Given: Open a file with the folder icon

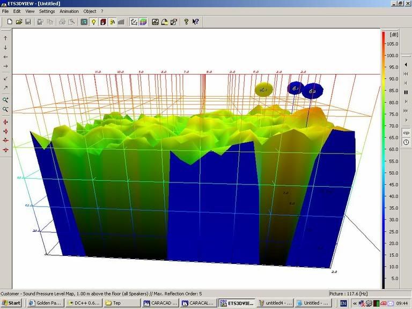Looking at the screenshot, I should click(x=19, y=22).
